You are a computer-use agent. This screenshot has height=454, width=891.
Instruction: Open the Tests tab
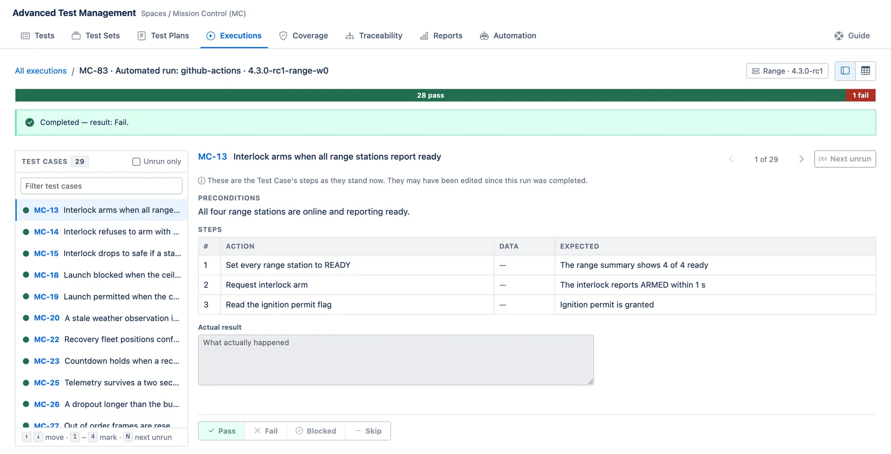[38, 36]
